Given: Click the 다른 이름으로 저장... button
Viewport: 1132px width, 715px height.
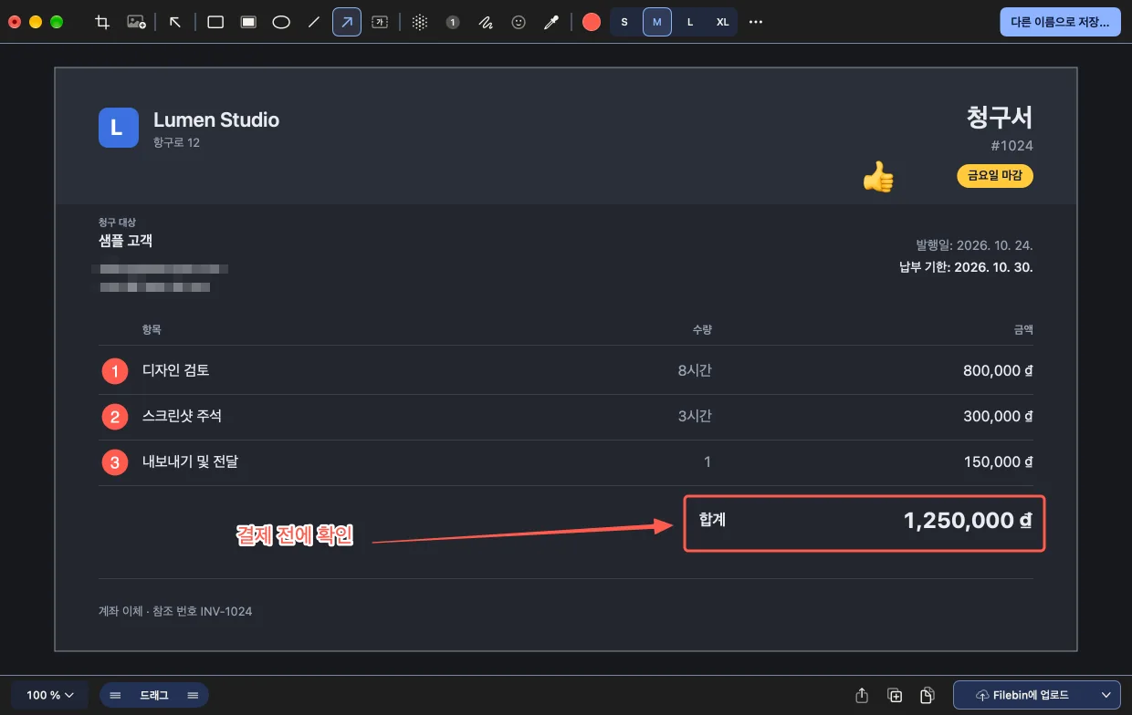Looking at the screenshot, I should pyautogui.click(x=1061, y=22).
